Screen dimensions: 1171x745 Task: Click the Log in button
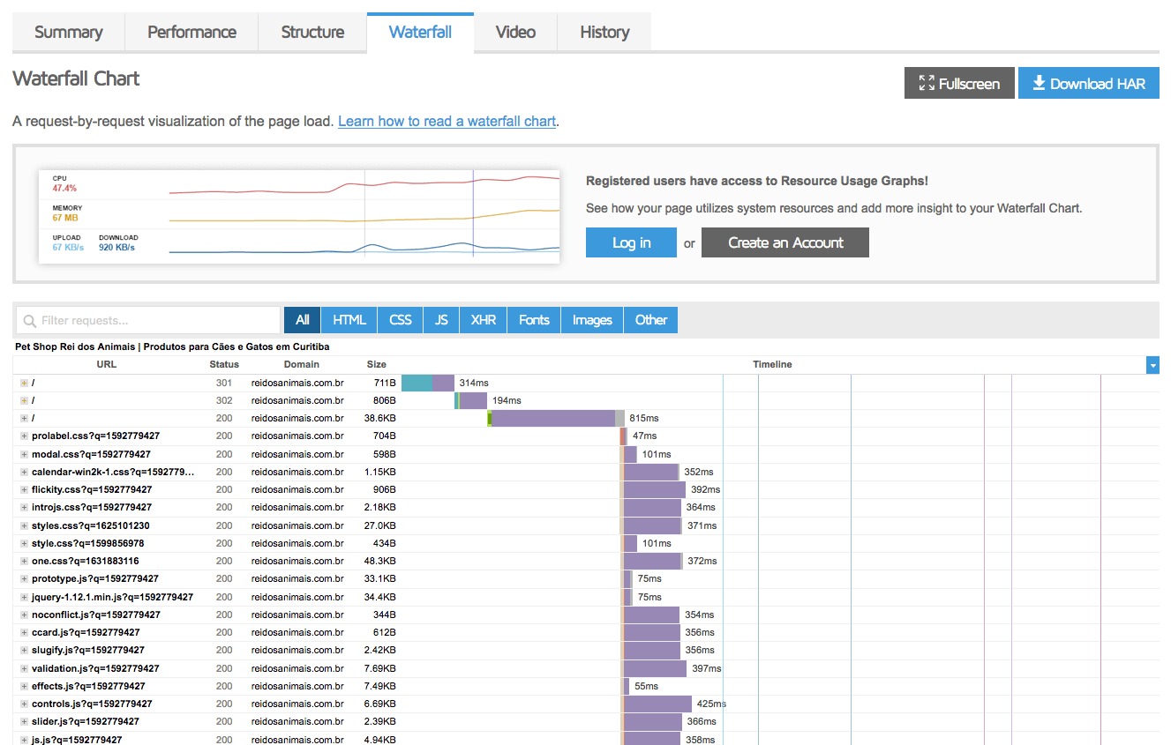click(x=631, y=242)
